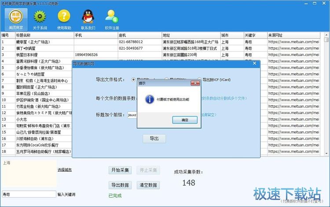Select the first export format radio button
This screenshot has width=330, height=207.
click(x=133, y=80)
